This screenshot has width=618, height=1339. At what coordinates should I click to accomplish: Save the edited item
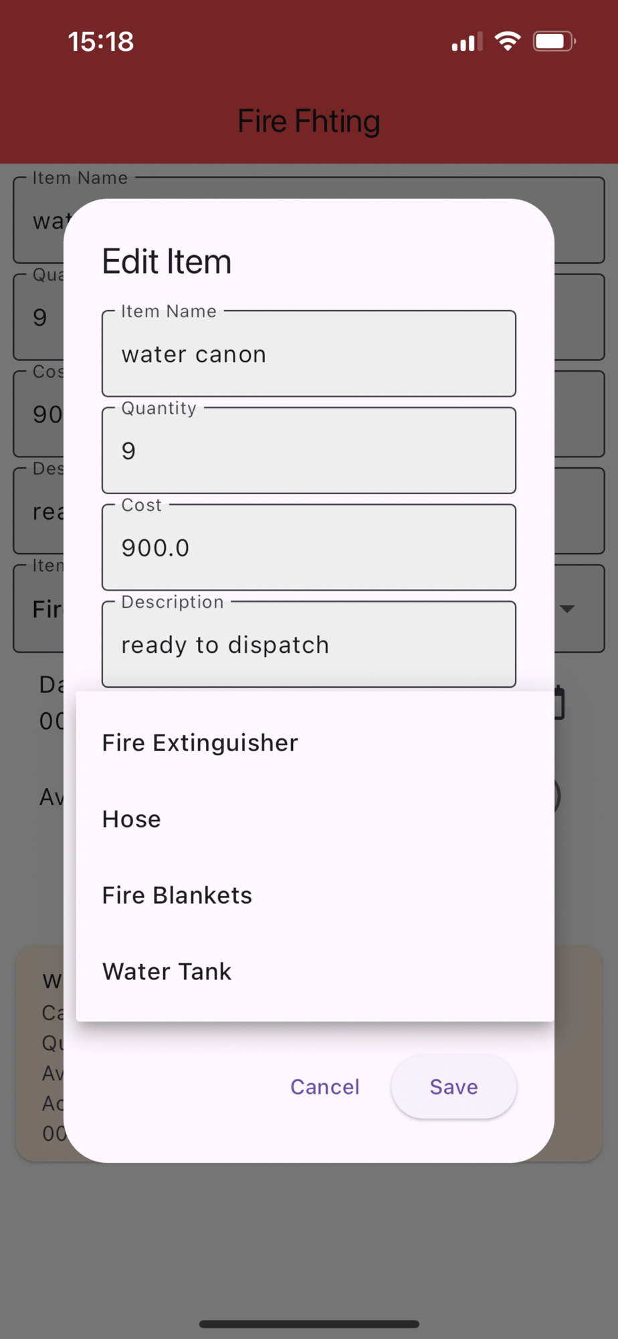pyautogui.click(x=453, y=1087)
